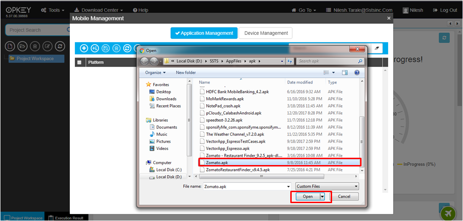Click Nilesh.Tarale@Sstsinc.Com link
Viewport: 463px width, 221px height.
click(x=359, y=10)
